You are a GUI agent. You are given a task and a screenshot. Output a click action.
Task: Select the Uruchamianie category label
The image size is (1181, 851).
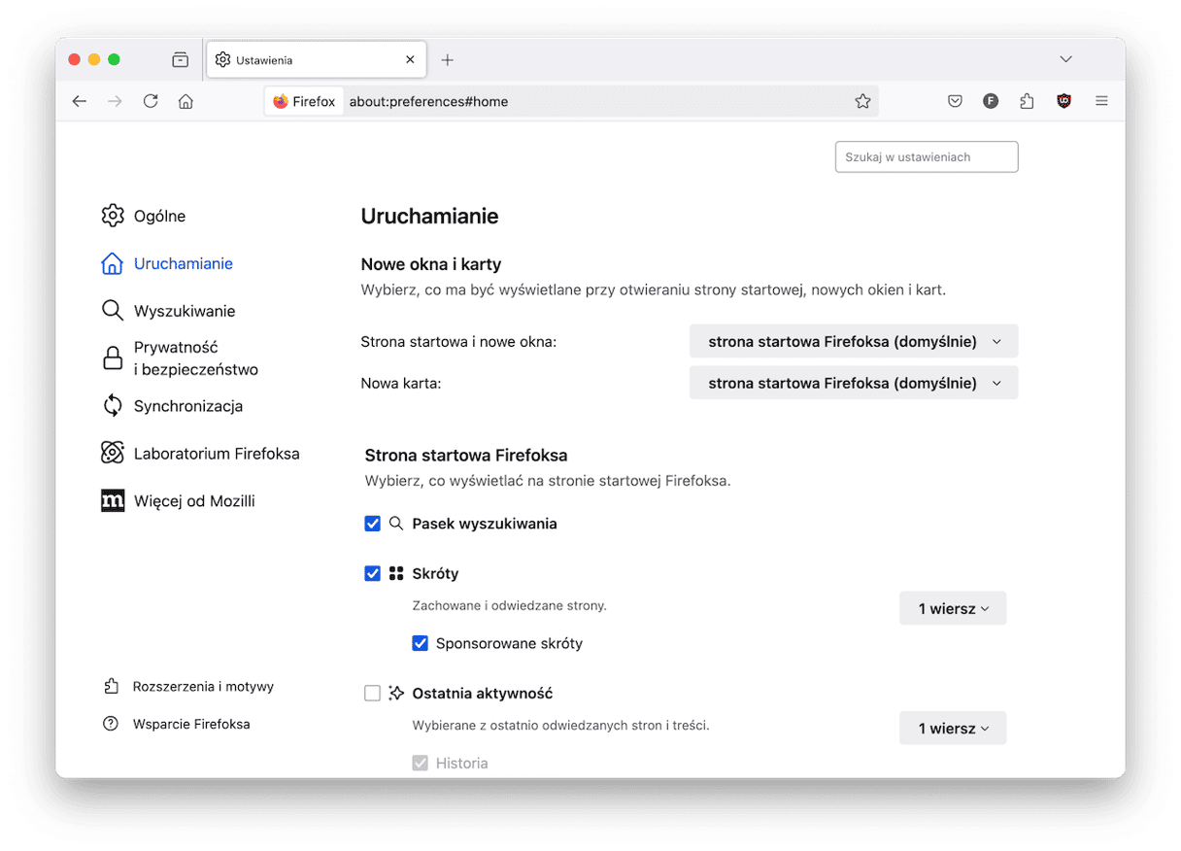[184, 263]
